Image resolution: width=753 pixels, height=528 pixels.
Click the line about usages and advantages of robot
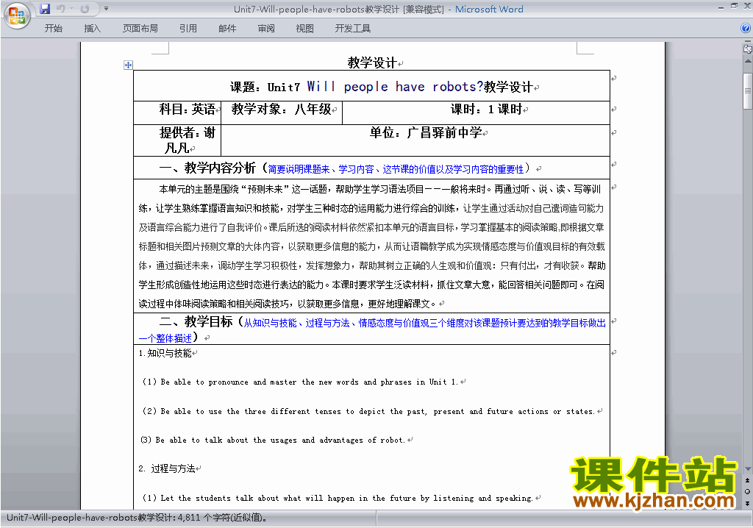coord(273,440)
